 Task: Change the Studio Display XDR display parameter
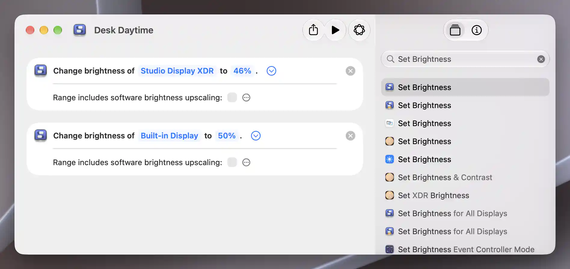click(x=177, y=71)
